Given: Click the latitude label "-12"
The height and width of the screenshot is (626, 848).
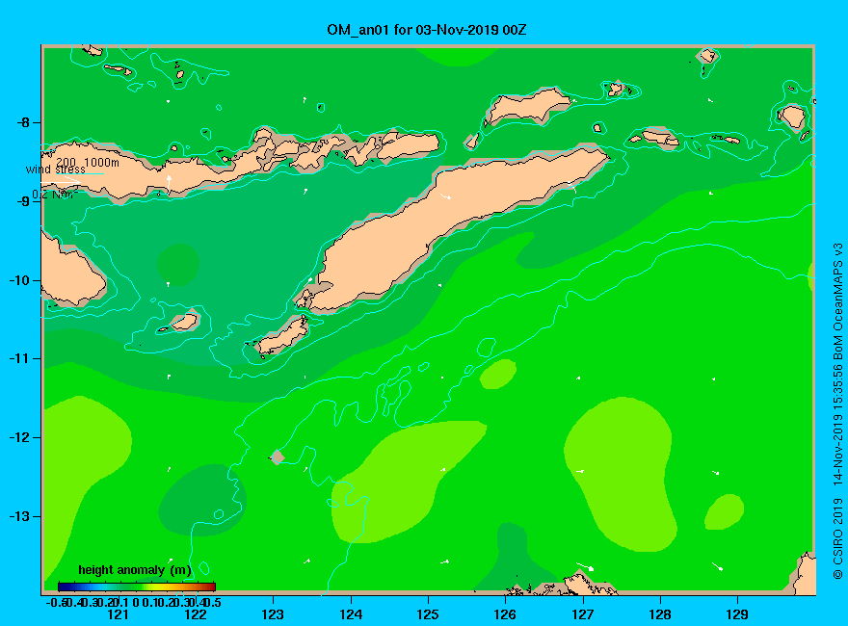Looking at the screenshot, I should pos(20,437).
